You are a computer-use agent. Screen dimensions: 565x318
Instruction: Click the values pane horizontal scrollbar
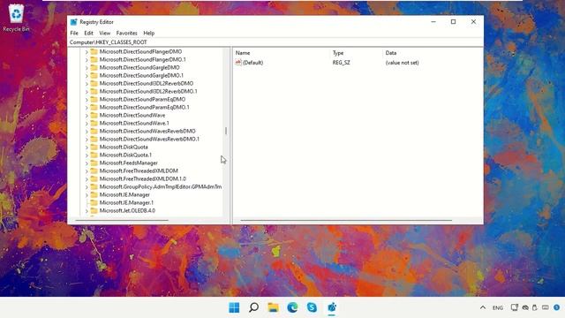(x=346, y=220)
